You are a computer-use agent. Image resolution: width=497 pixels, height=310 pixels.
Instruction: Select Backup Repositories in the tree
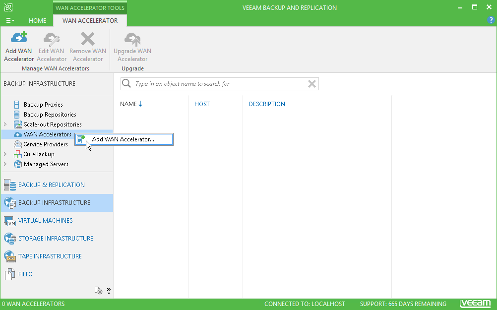(x=50, y=115)
